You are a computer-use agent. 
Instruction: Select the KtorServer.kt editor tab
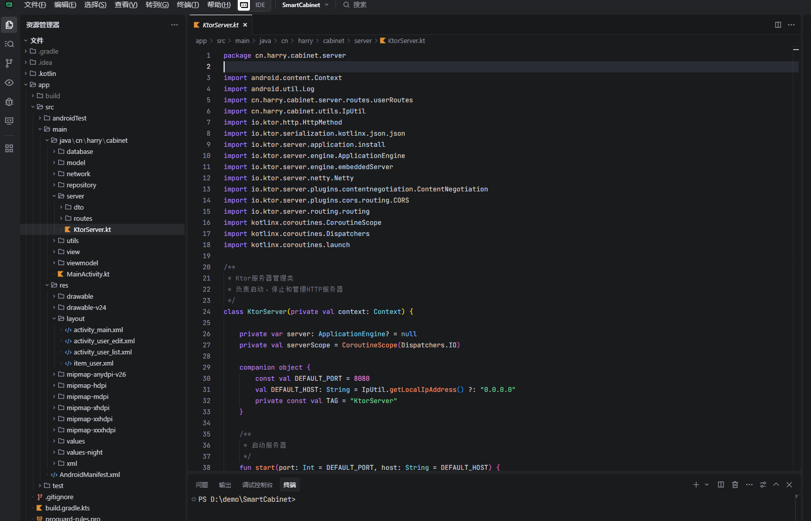tap(221, 25)
